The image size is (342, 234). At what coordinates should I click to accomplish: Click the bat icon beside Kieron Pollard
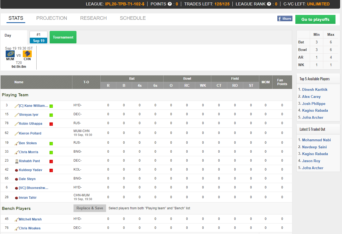point(17,133)
